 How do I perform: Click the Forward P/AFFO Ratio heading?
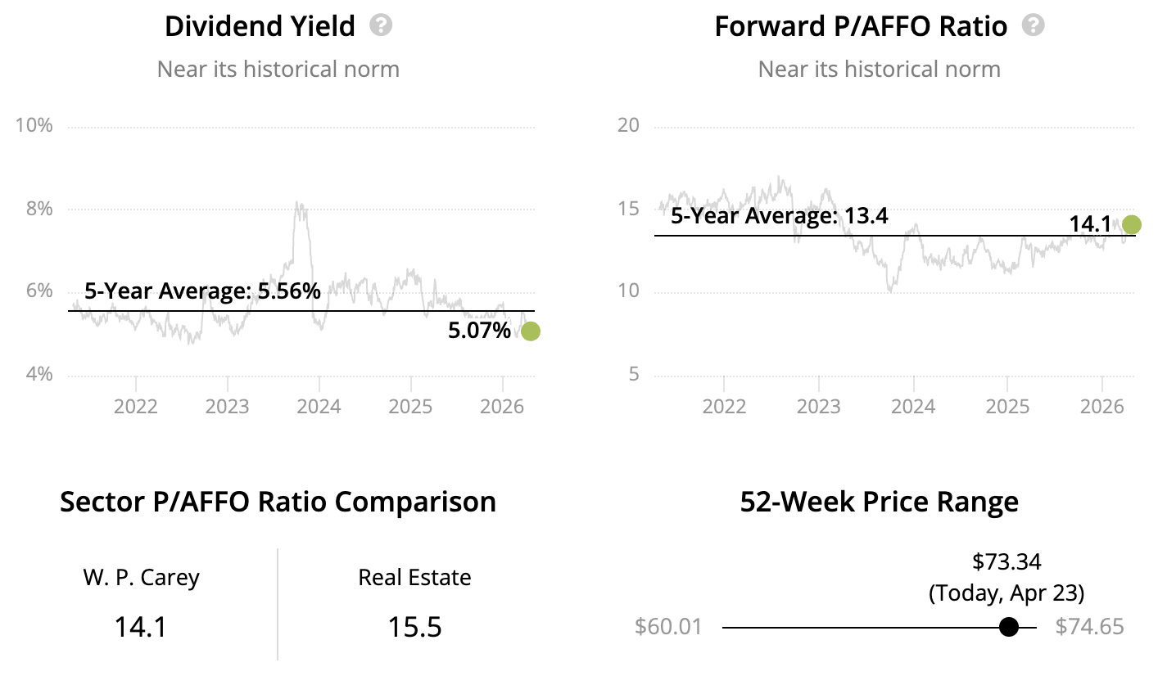pos(861,26)
